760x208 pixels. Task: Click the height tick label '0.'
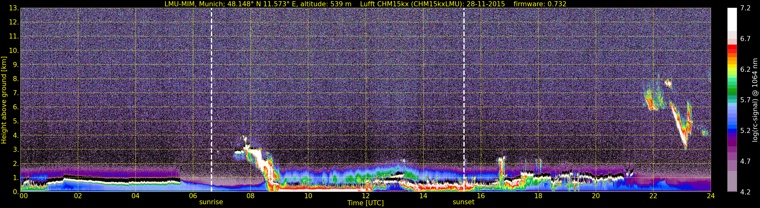[16, 191]
